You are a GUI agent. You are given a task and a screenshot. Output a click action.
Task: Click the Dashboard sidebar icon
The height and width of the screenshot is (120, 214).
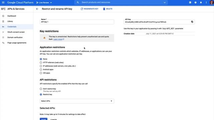click(x=3, y=16)
